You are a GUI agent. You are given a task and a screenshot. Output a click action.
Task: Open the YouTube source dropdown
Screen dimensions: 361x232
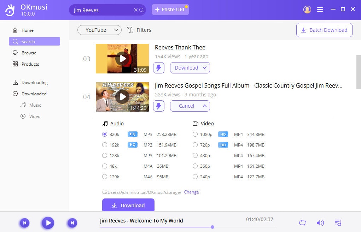click(99, 30)
